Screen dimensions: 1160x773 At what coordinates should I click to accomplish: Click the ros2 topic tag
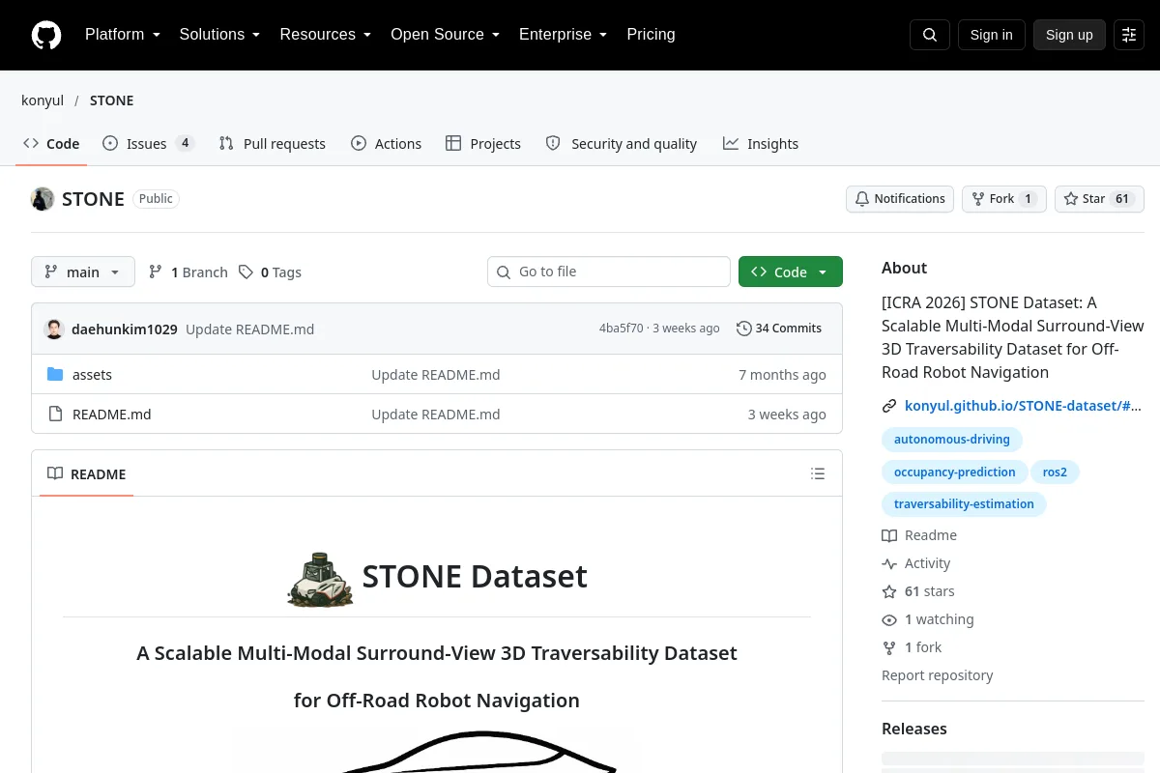1055,472
